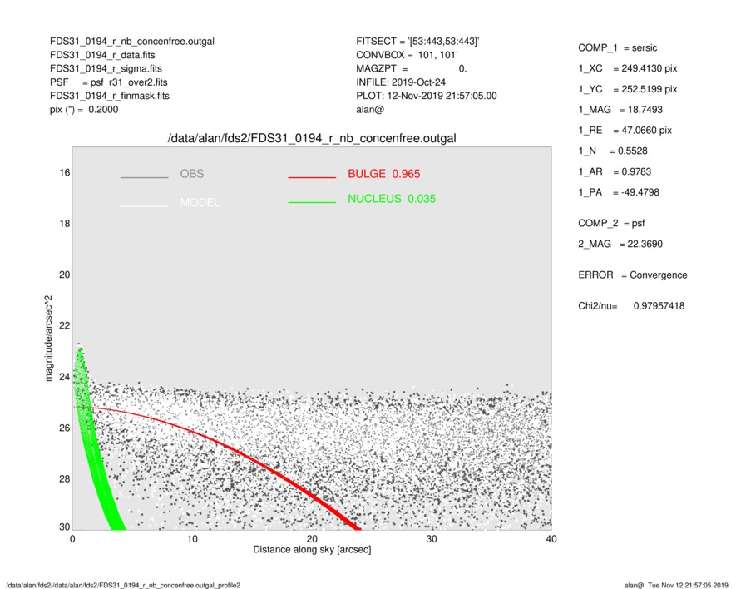This screenshot has height=589, width=736.
Task: Click the magnitude/arcsec^2 y-axis label
Action: click(x=49, y=339)
